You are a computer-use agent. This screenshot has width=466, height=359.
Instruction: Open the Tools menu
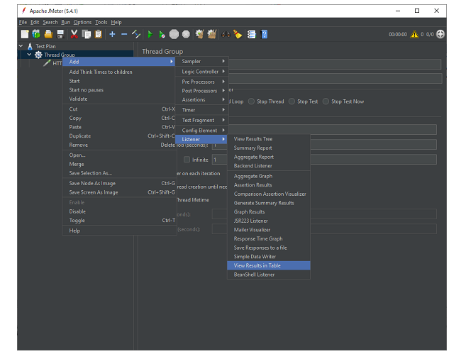(x=101, y=22)
